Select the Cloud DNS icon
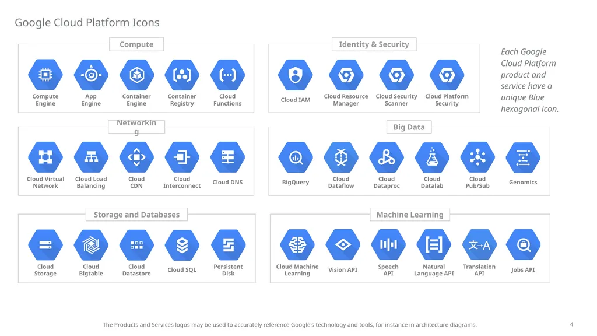The height and width of the screenshot is (336, 597). (228, 157)
